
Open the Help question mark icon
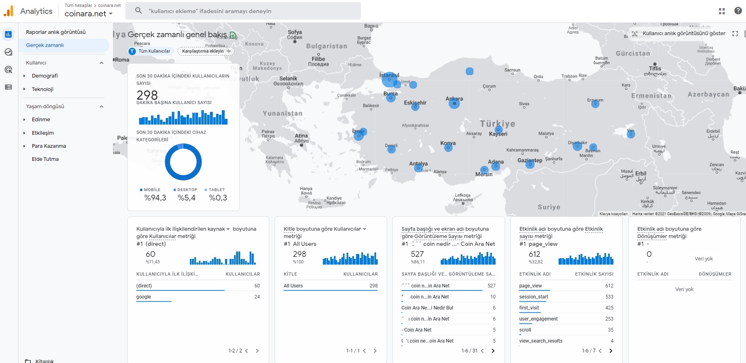point(738,11)
